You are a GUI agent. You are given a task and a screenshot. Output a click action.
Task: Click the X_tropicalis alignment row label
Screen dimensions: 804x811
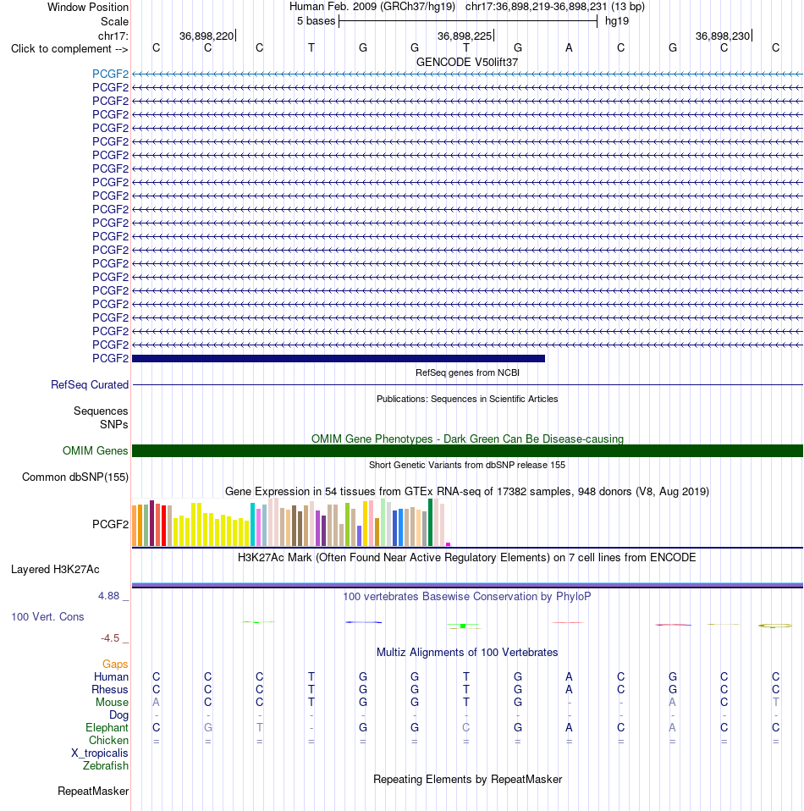[x=100, y=753]
